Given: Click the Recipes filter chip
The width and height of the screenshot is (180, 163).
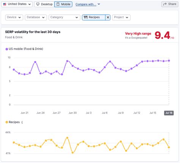Looking at the screenshot, I should (94, 17).
